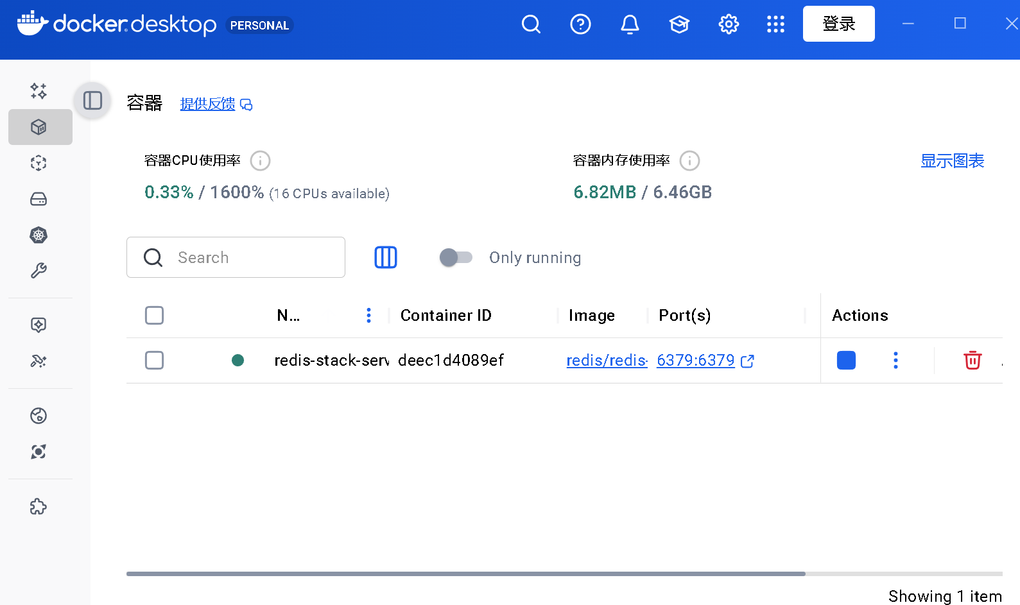Open the Docker Scout shield icon
Image resolution: width=1020 pixels, height=605 pixels.
pyautogui.click(x=39, y=325)
